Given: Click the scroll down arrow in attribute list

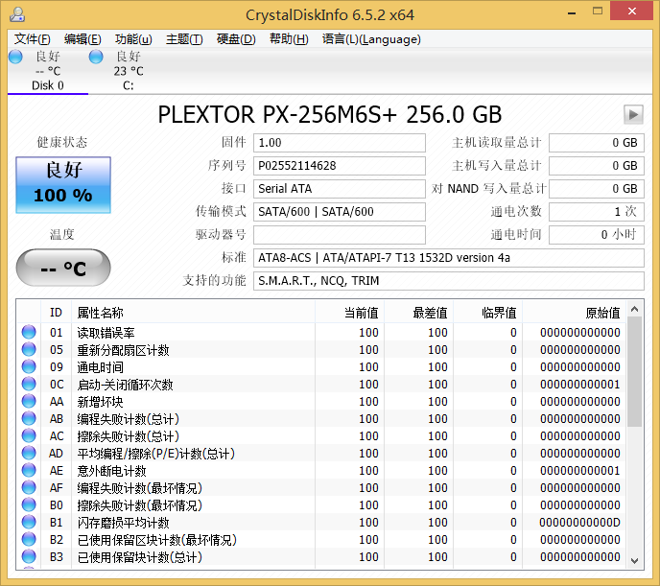Looking at the screenshot, I should tap(635, 558).
